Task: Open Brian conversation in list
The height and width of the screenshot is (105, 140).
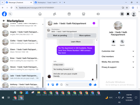Action: [21, 59]
